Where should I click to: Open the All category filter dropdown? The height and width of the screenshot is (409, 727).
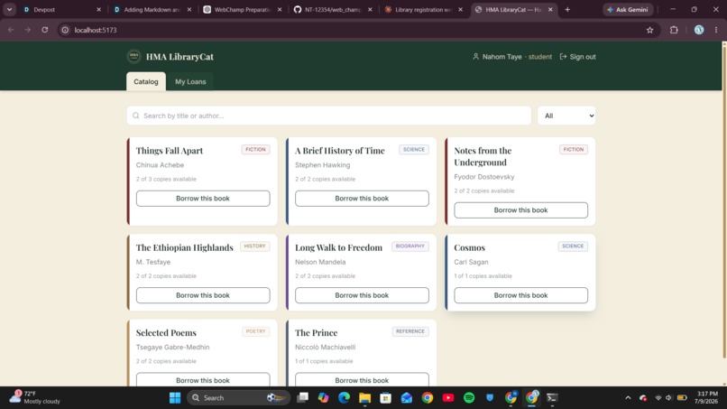[x=566, y=116]
